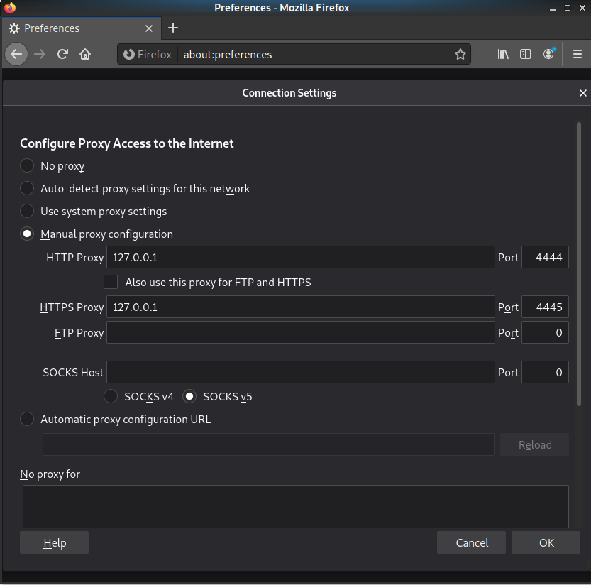Open the Firefox home page

pyautogui.click(x=85, y=55)
